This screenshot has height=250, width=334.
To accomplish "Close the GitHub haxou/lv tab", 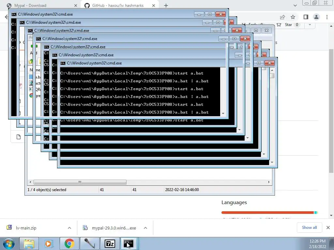I will [x=154, y=6].
